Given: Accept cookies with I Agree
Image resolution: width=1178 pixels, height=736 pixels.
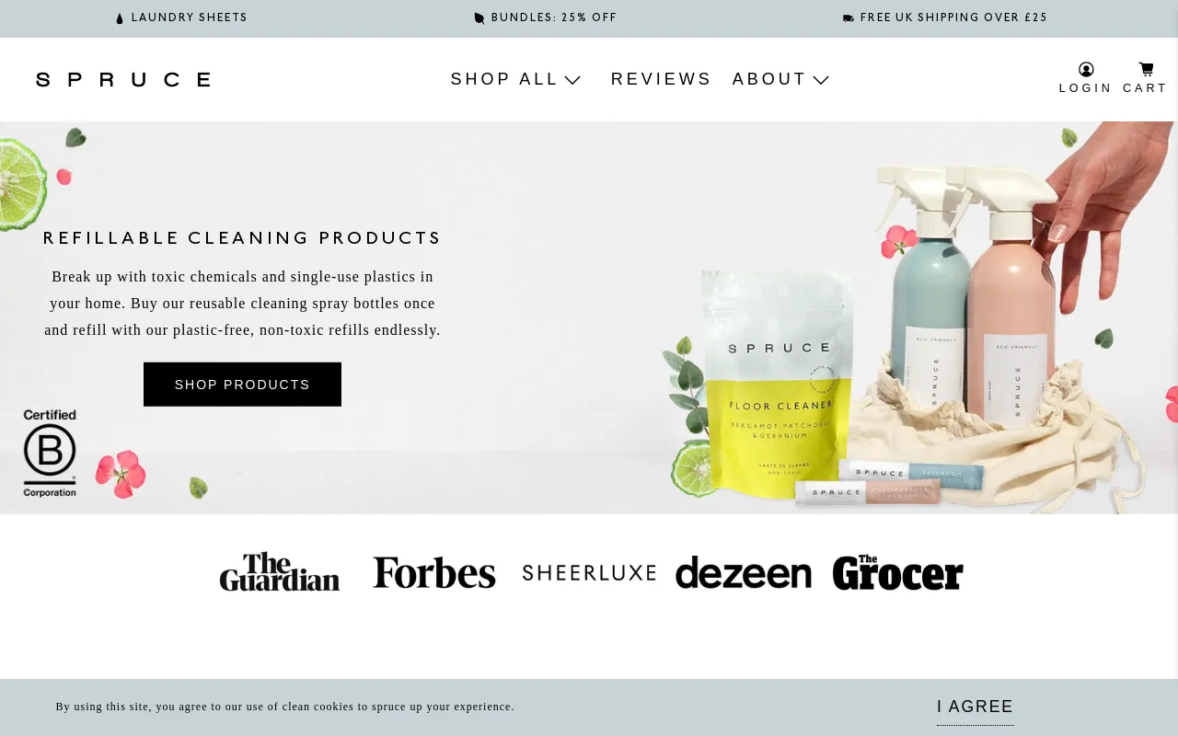Looking at the screenshot, I should point(976,707).
